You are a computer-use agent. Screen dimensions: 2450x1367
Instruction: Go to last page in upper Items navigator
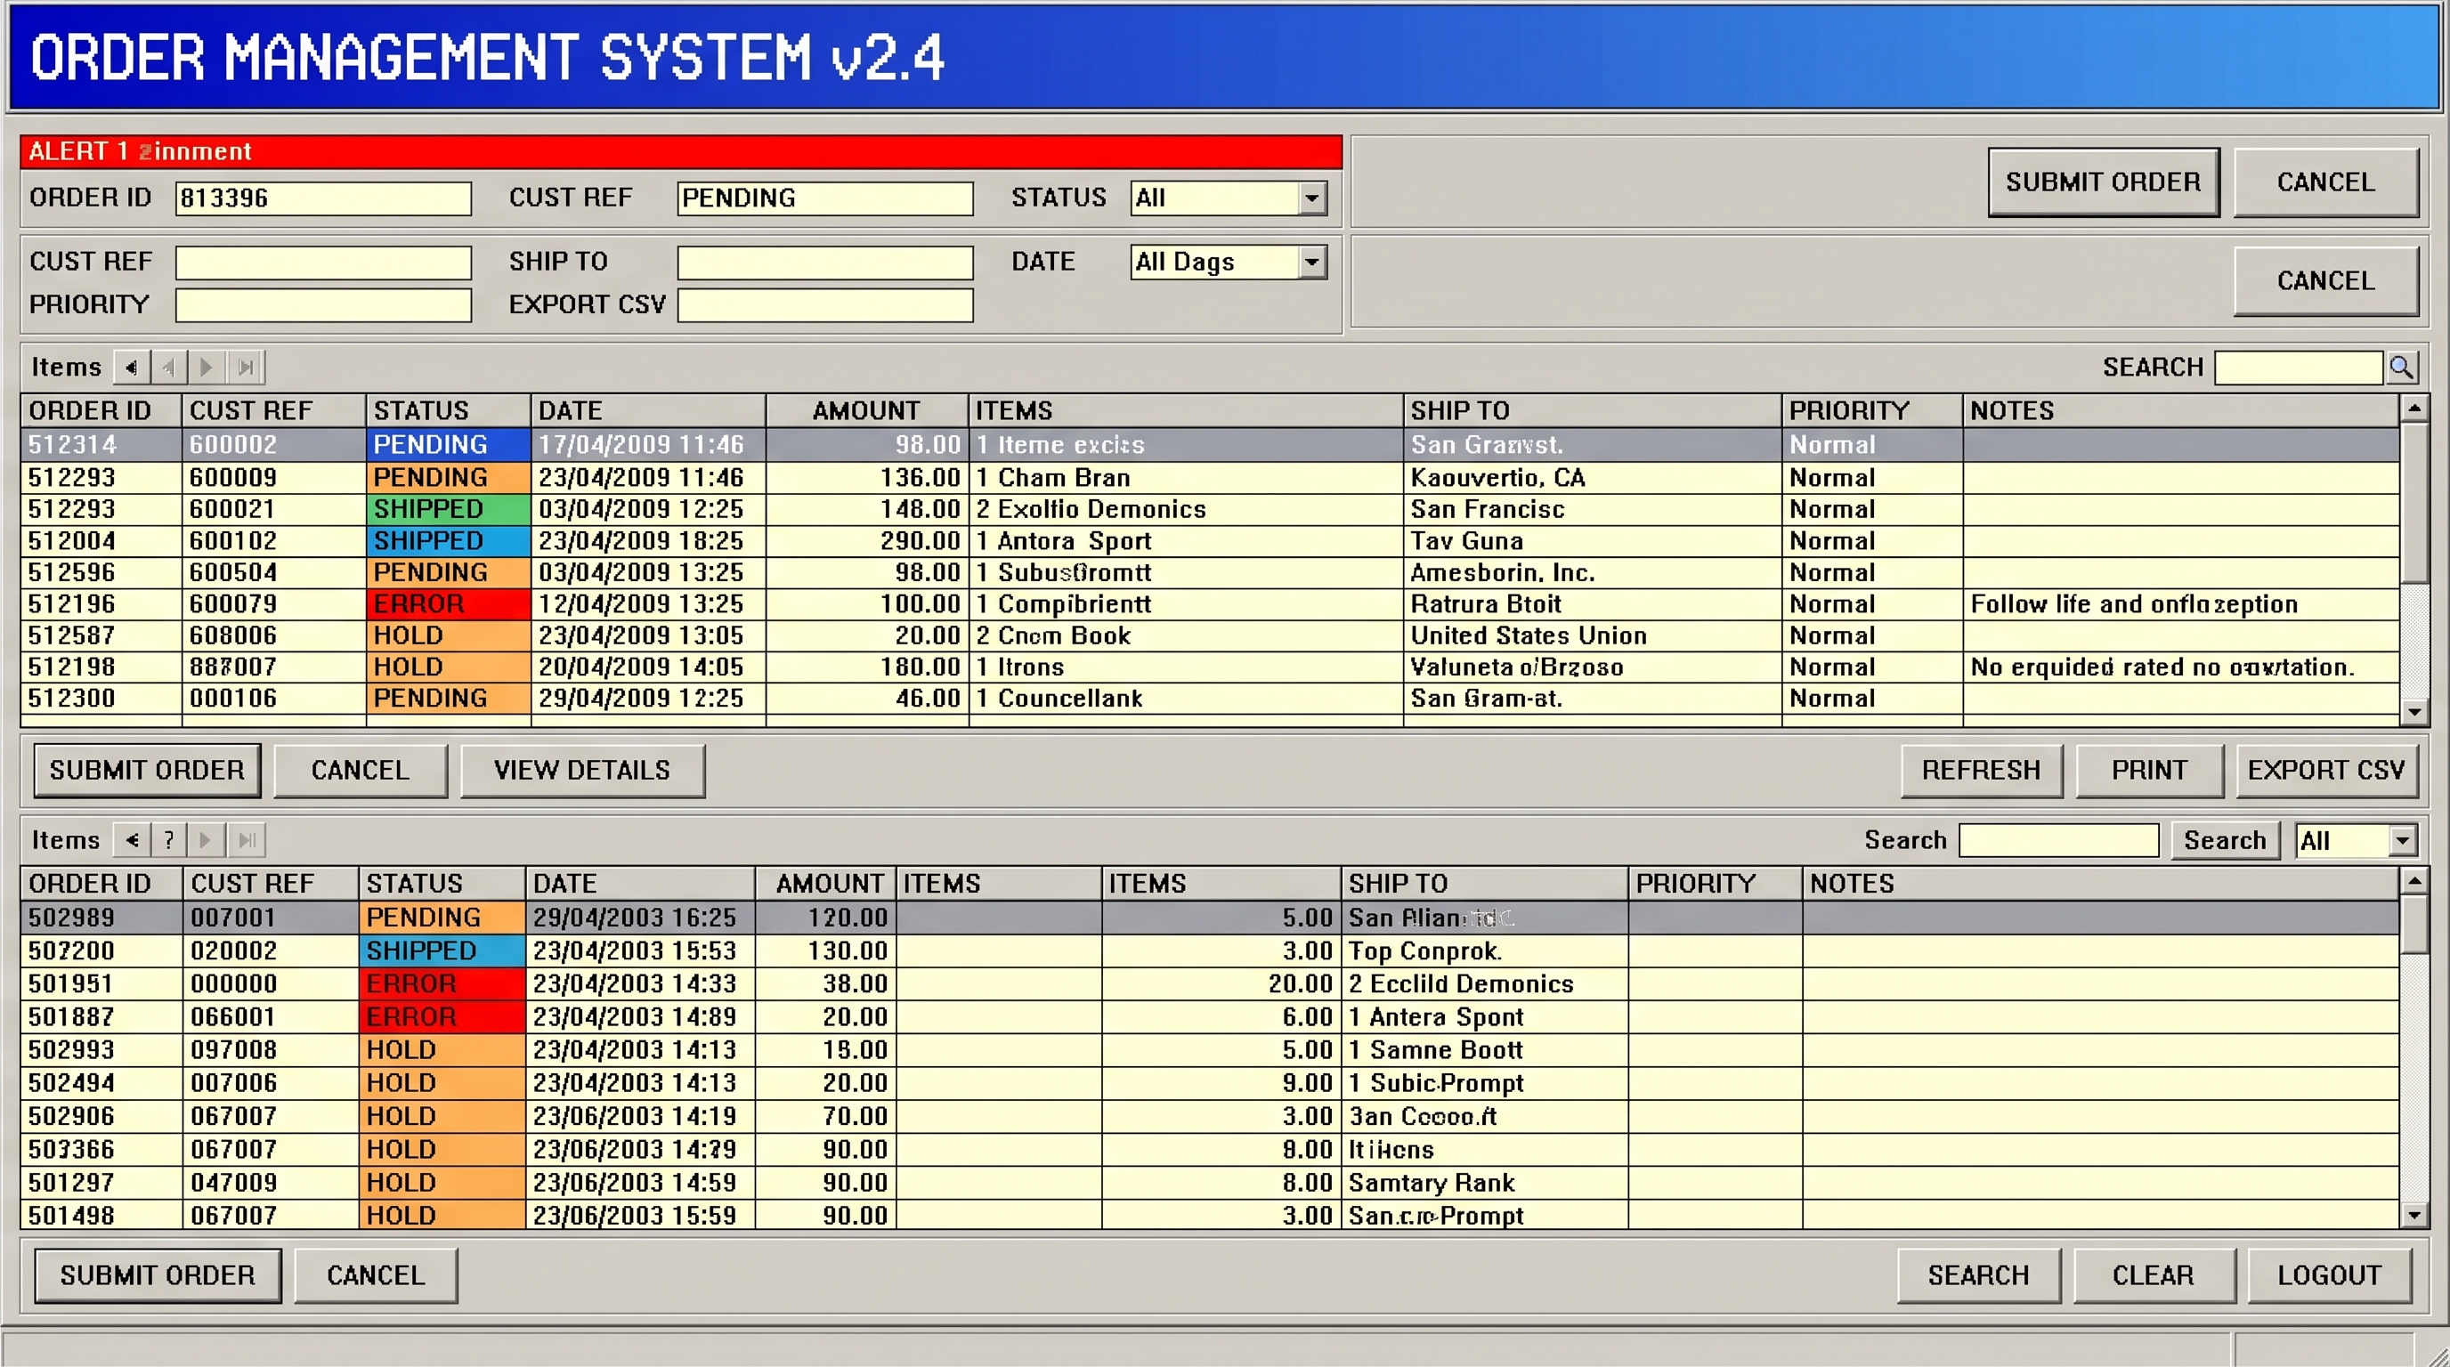click(x=246, y=367)
